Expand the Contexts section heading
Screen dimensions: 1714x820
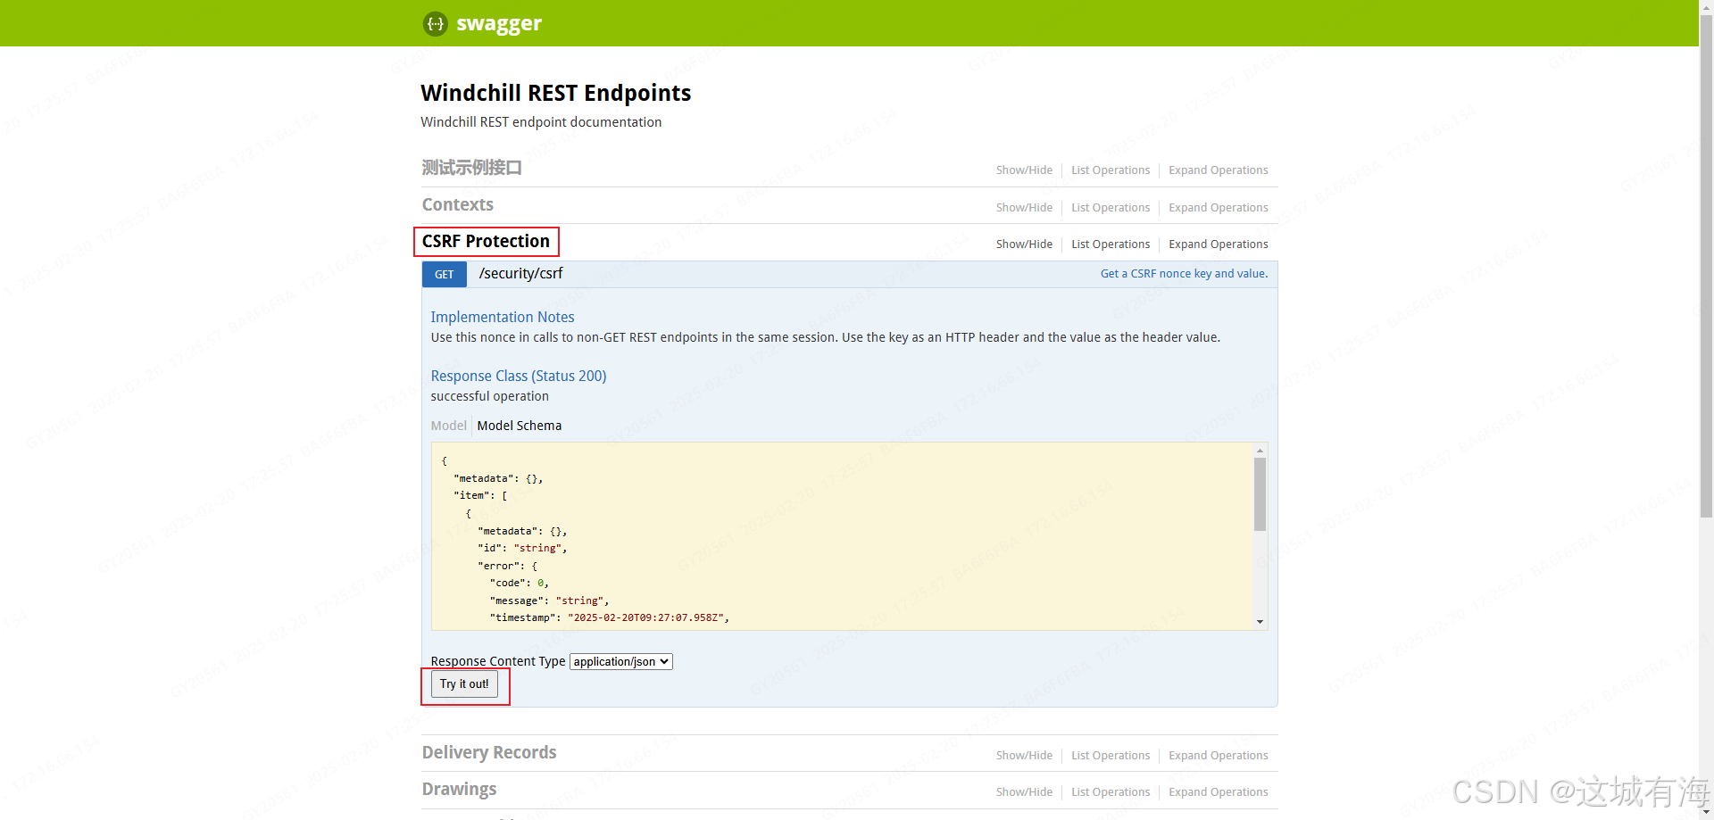point(457,205)
